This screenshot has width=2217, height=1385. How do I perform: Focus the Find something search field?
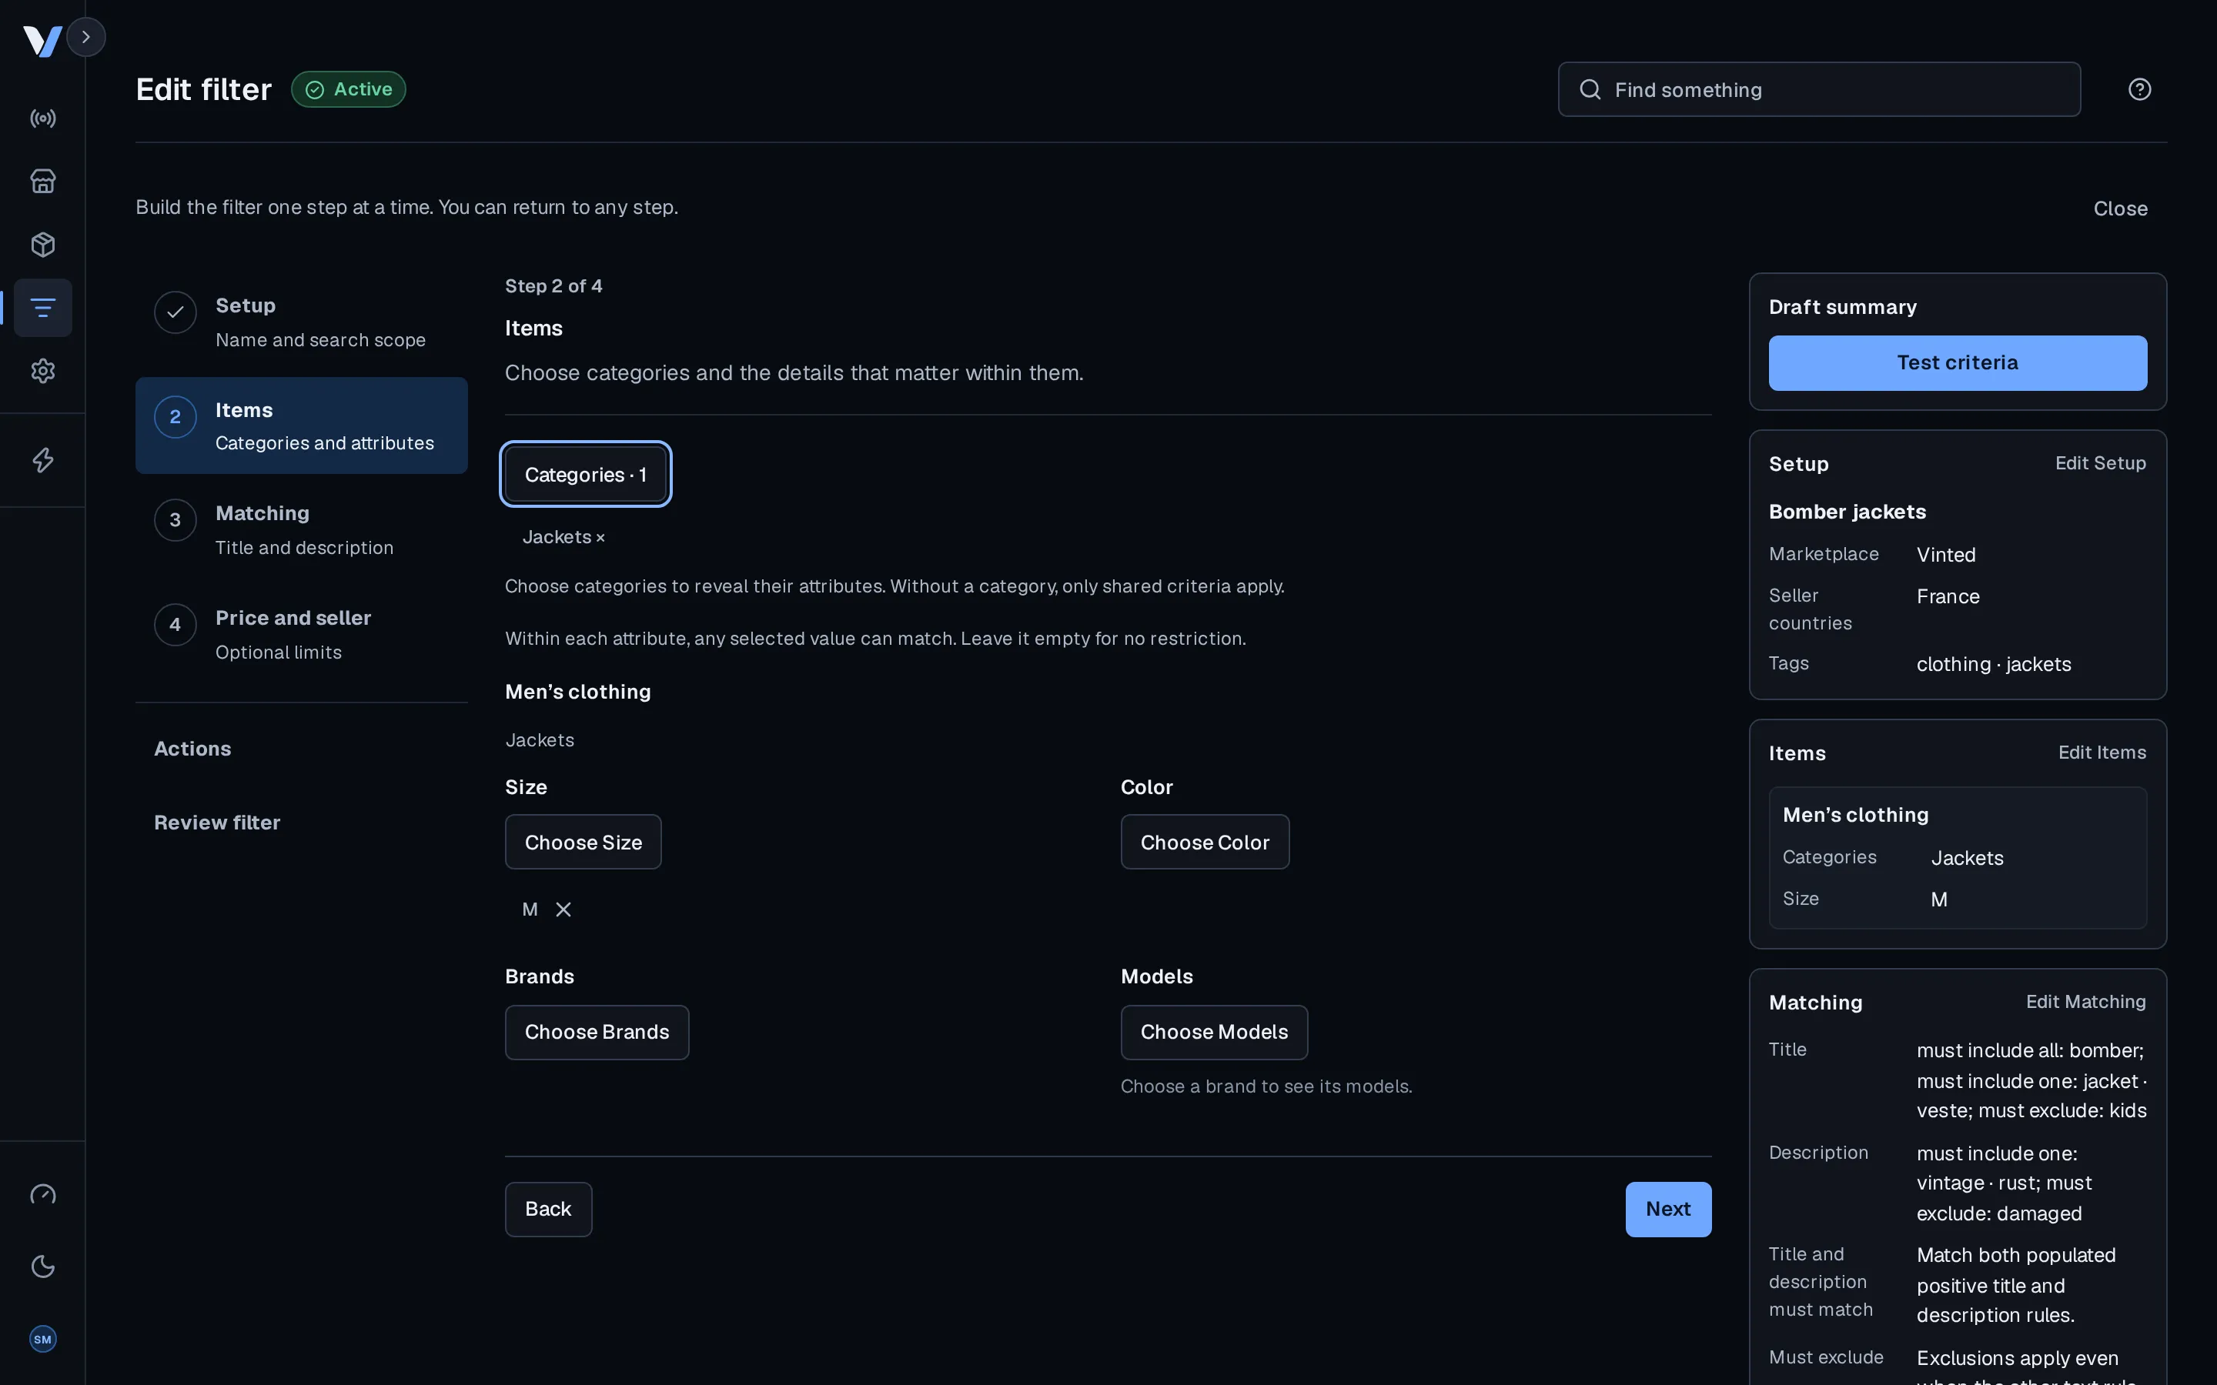pos(1818,90)
